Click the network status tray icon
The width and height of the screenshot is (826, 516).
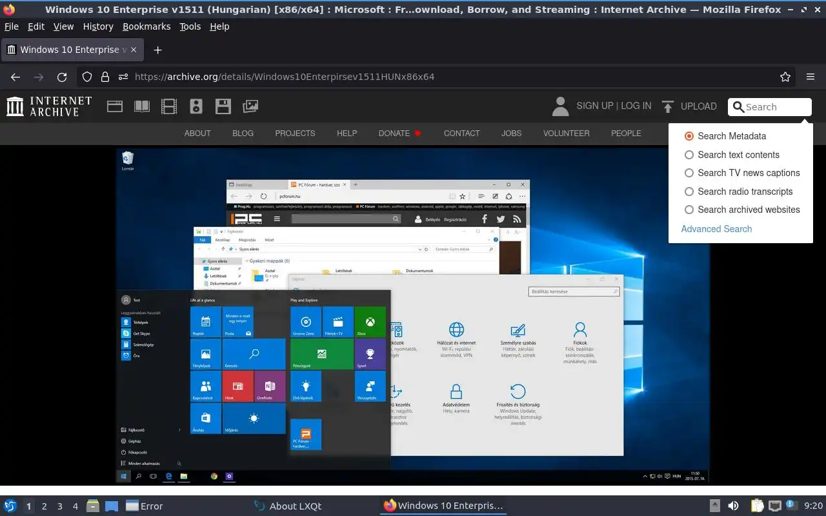click(x=774, y=506)
